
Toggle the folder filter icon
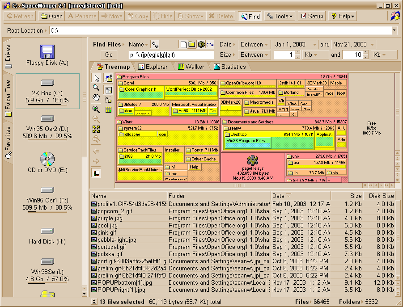click(192, 44)
